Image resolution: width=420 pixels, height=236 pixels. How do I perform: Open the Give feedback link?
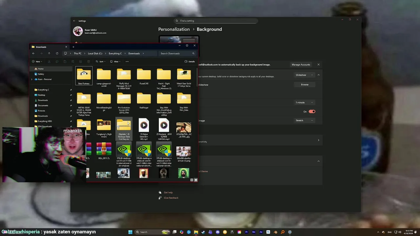pos(171,198)
